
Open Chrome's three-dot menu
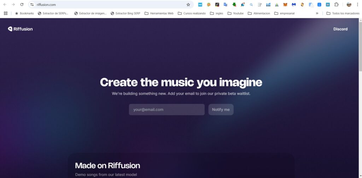(x=357, y=5)
